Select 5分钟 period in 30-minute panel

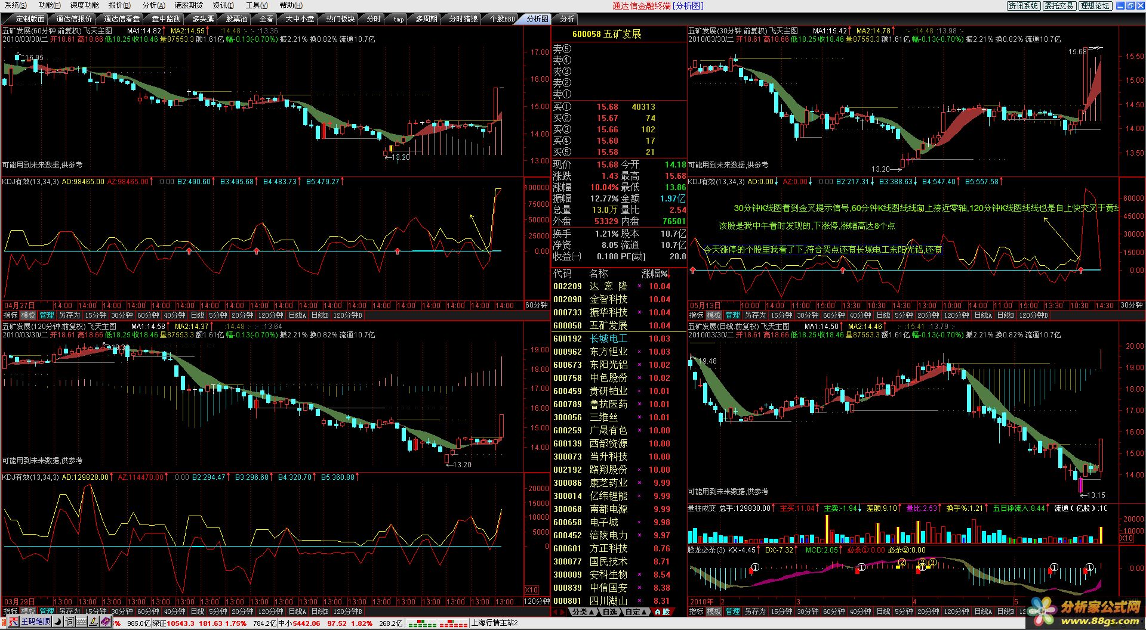tap(904, 315)
